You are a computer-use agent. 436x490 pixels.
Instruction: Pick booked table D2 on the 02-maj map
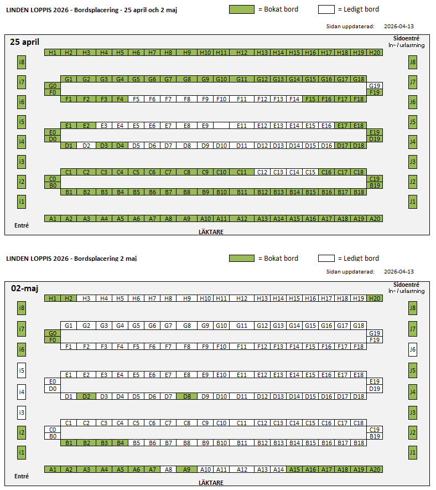[x=86, y=396]
